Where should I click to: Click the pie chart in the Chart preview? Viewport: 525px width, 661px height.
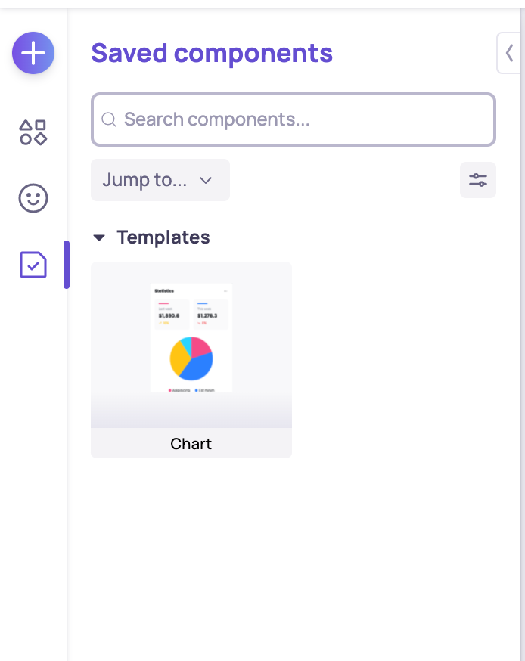[191, 358]
